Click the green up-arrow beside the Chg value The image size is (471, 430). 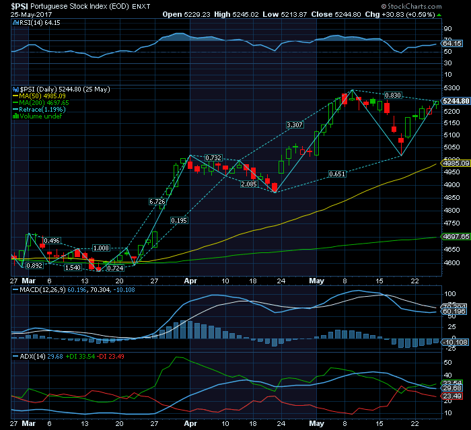pyautogui.click(x=439, y=15)
